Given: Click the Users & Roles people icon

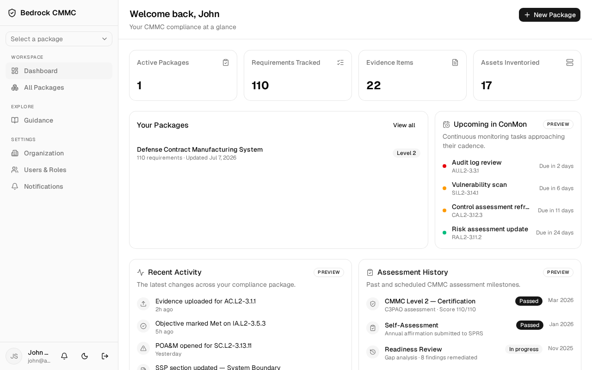Looking at the screenshot, I should [15, 170].
